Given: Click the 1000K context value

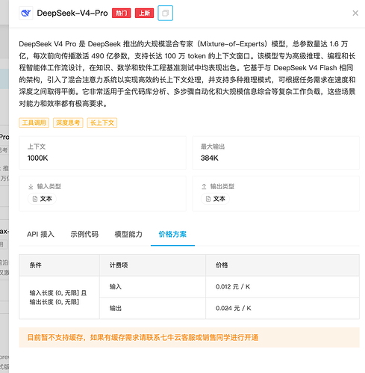Looking at the screenshot, I should point(37,158).
